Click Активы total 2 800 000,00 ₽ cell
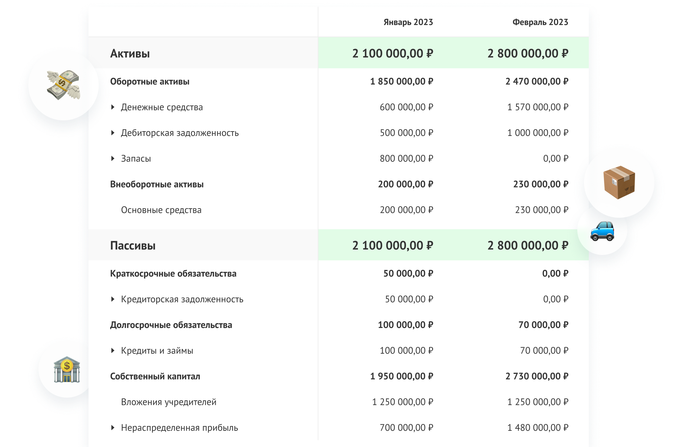The height and width of the screenshot is (447, 676). click(x=528, y=53)
